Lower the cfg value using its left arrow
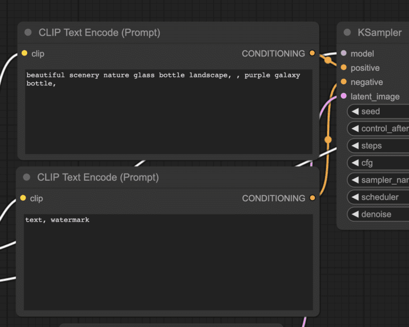The image size is (409, 327). click(355, 163)
